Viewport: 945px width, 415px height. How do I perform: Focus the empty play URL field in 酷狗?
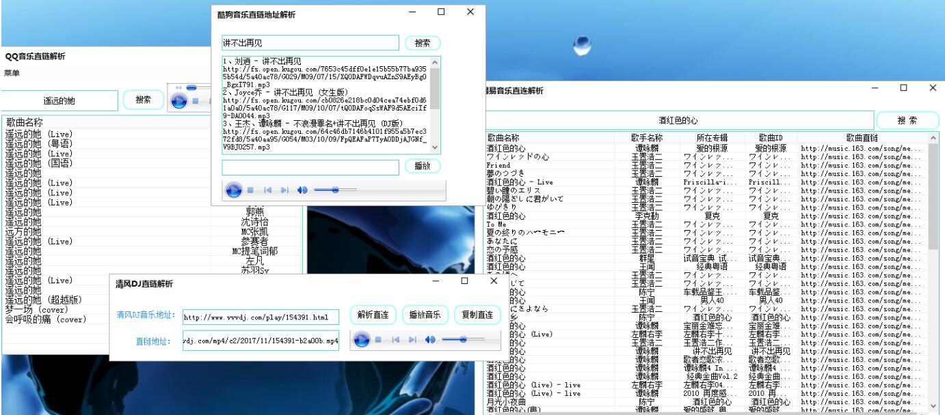310,167
